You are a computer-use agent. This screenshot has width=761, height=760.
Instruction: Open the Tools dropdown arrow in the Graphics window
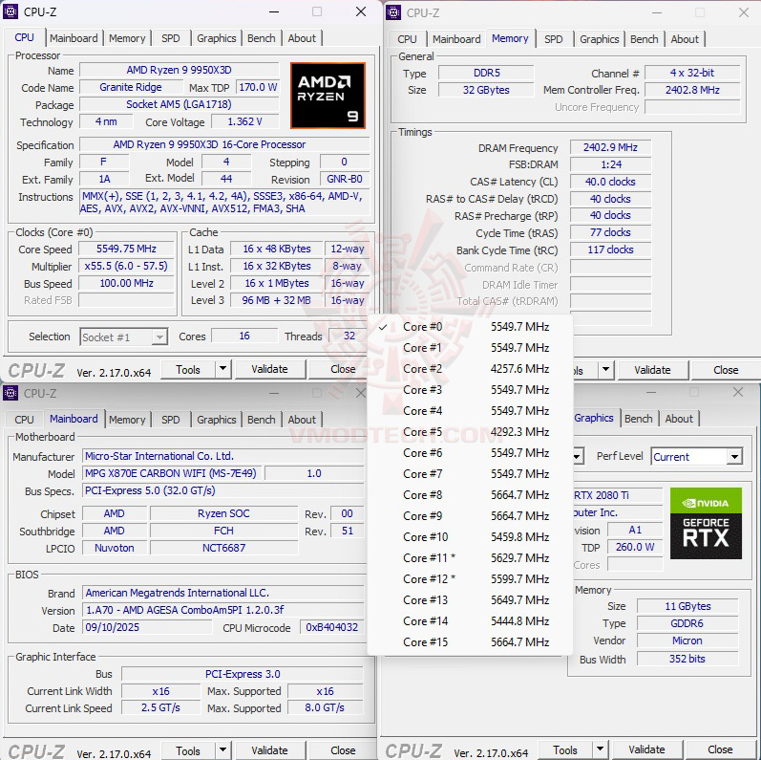(x=601, y=749)
